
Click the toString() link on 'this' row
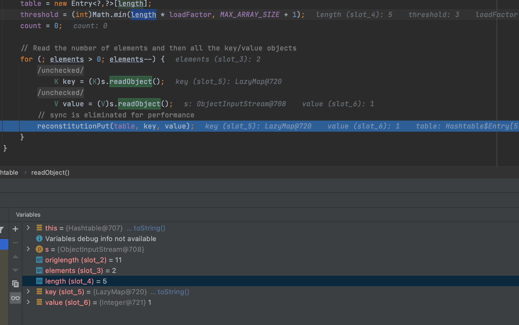(149, 228)
